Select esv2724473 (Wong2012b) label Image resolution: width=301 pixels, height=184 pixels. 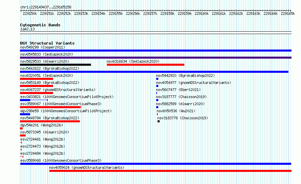tap(43, 146)
